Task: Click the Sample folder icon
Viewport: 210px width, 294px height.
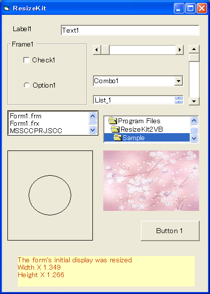Action: click(x=118, y=138)
